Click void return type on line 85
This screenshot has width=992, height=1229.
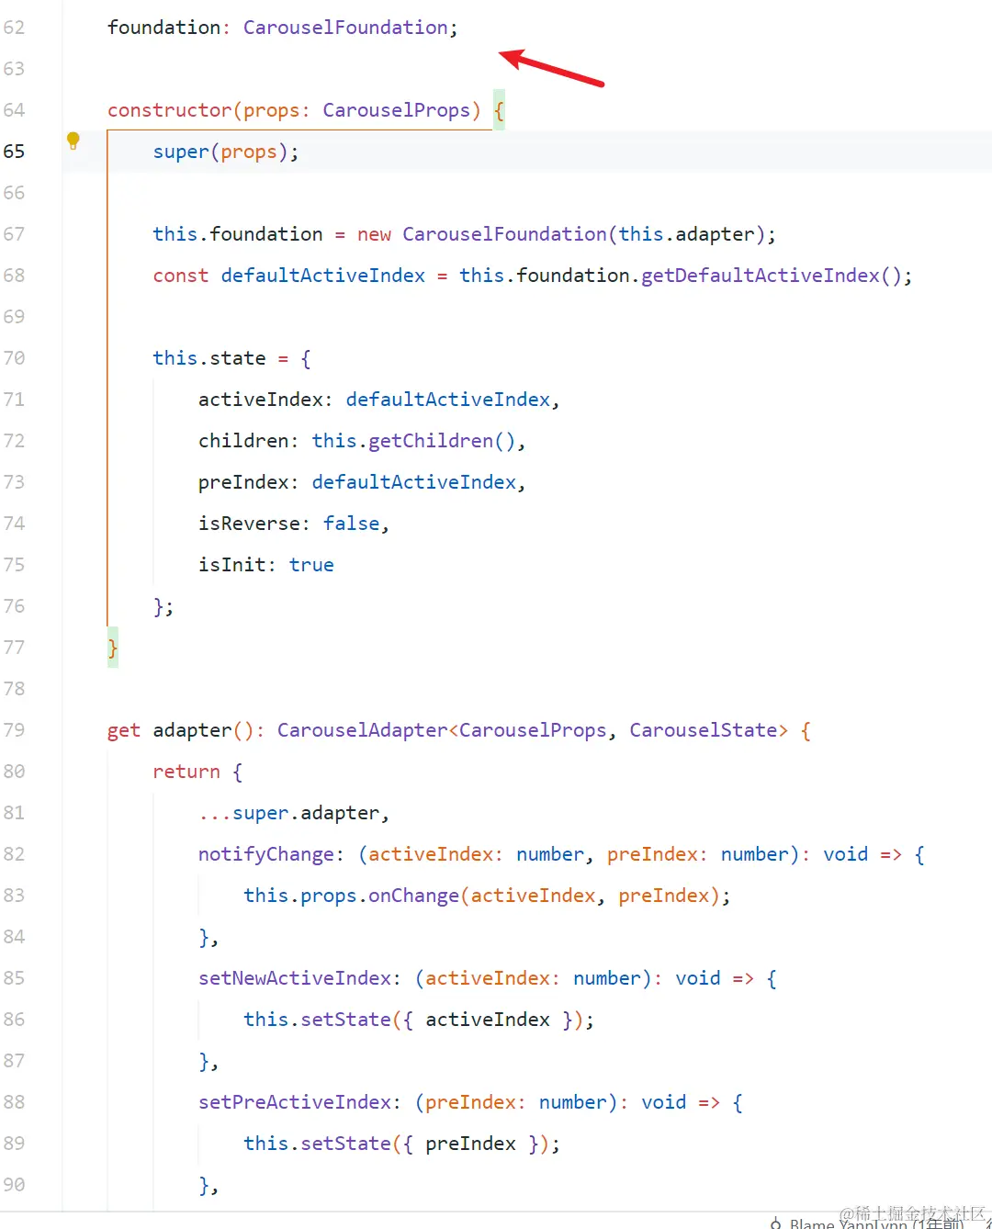[698, 978]
